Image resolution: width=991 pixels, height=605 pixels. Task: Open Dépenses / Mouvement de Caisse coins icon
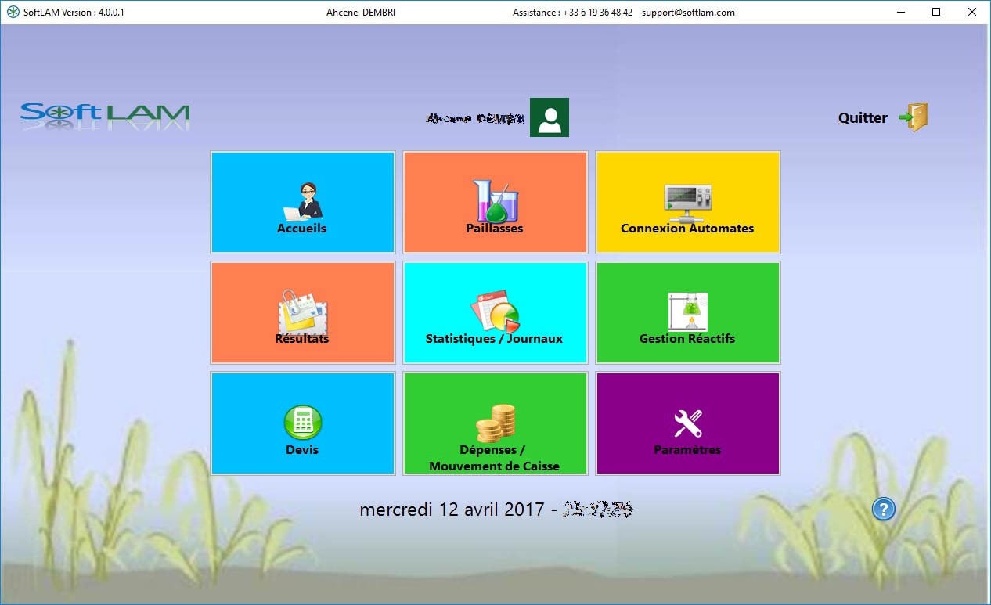point(495,423)
